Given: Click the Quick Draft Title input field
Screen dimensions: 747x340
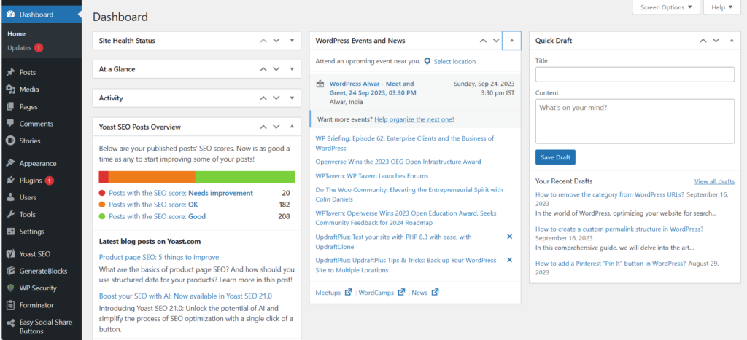Looking at the screenshot, I should pyautogui.click(x=635, y=75).
